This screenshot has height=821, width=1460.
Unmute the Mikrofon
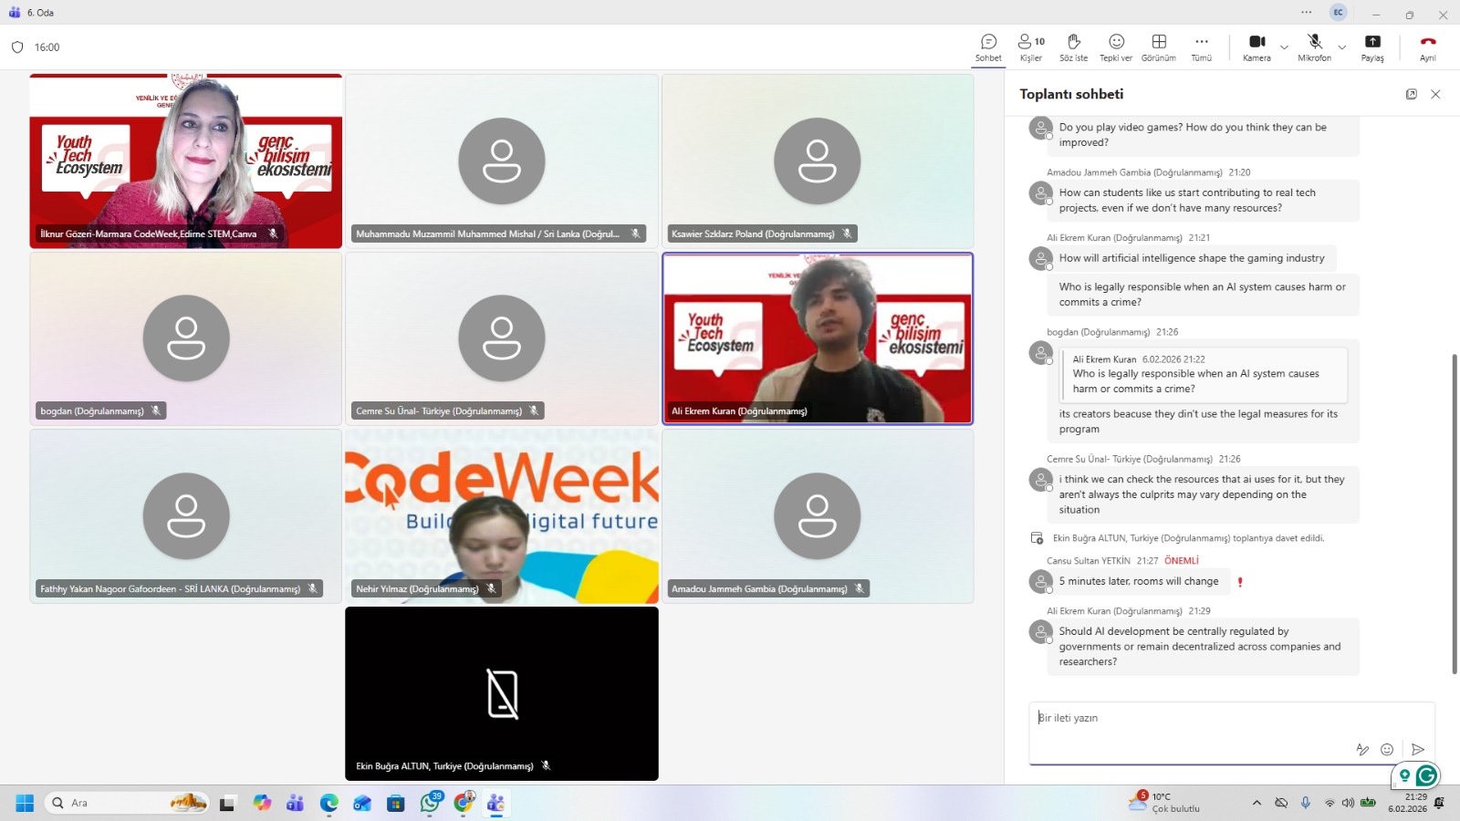[x=1314, y=47]
